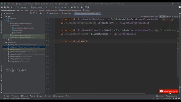The width and height of the screenshot is (181, 102).
Task: Open the Logcat tool window
Action: pos(40,96)
